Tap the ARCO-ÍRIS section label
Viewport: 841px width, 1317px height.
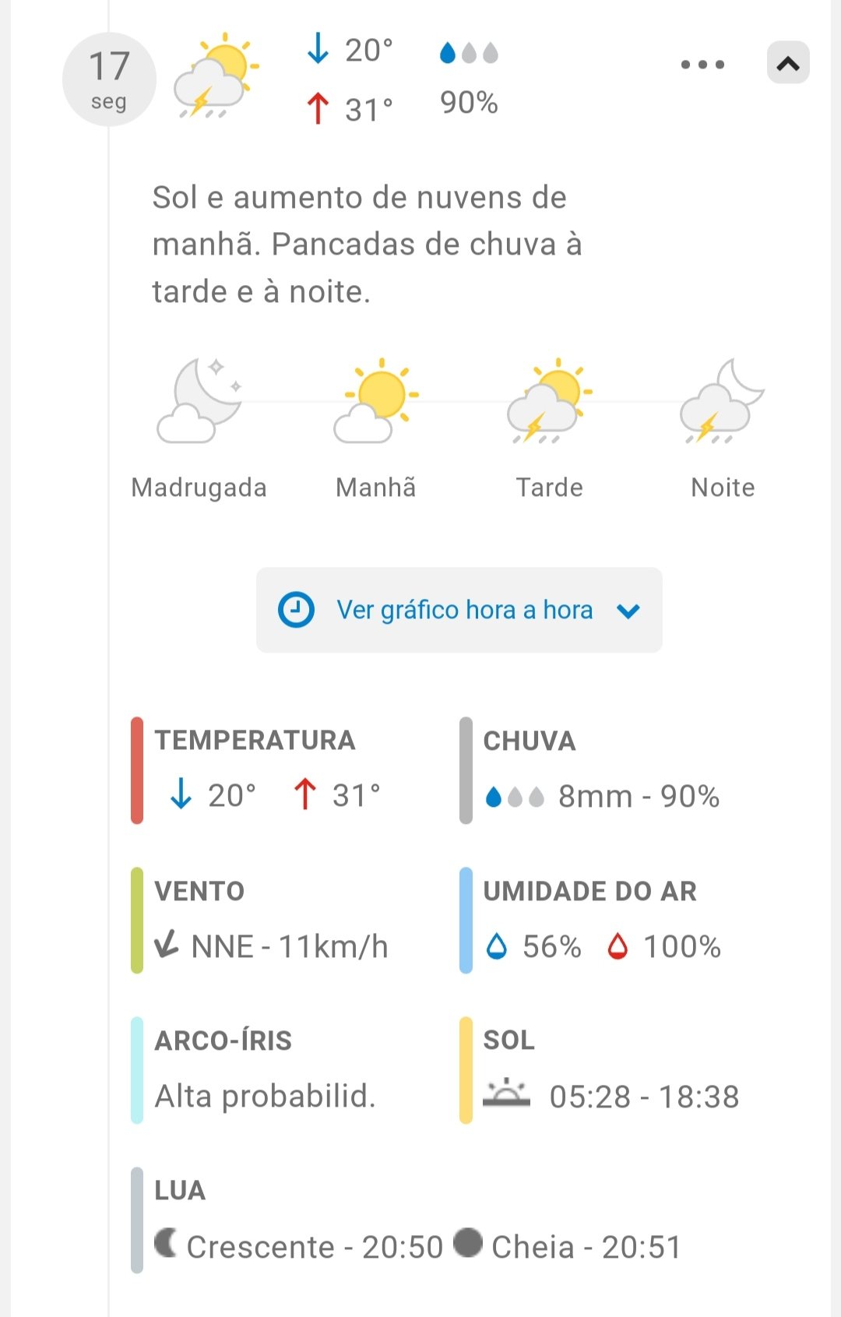[x=223, y=1041]
